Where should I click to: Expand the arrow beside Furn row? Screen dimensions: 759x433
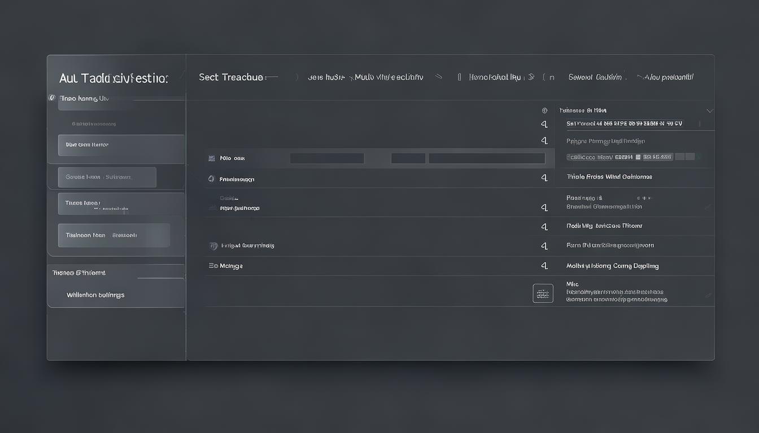click(544, 246)
